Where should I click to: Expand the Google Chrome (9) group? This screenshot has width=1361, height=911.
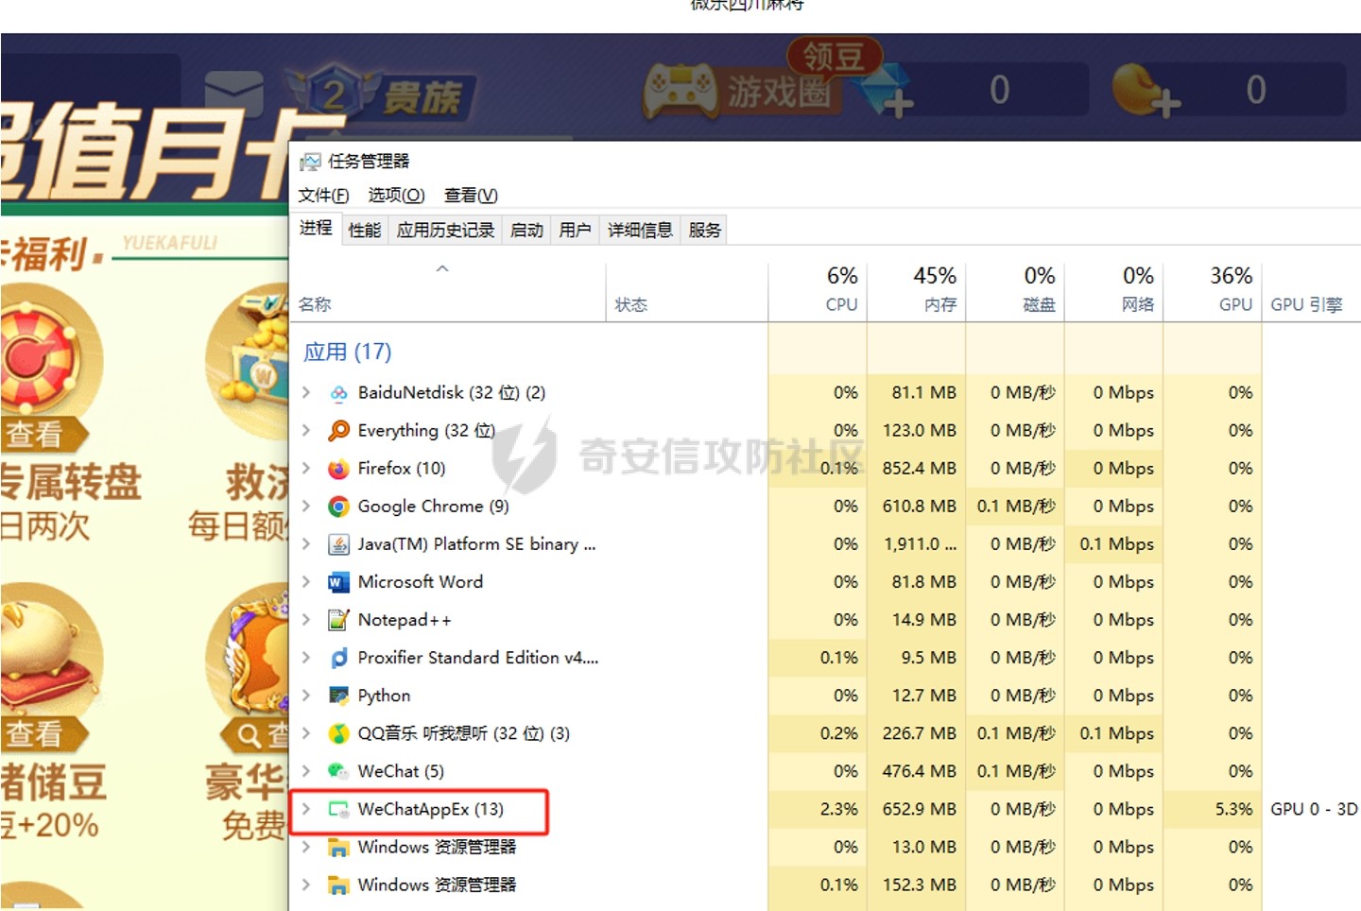click(x=306, y=506)
